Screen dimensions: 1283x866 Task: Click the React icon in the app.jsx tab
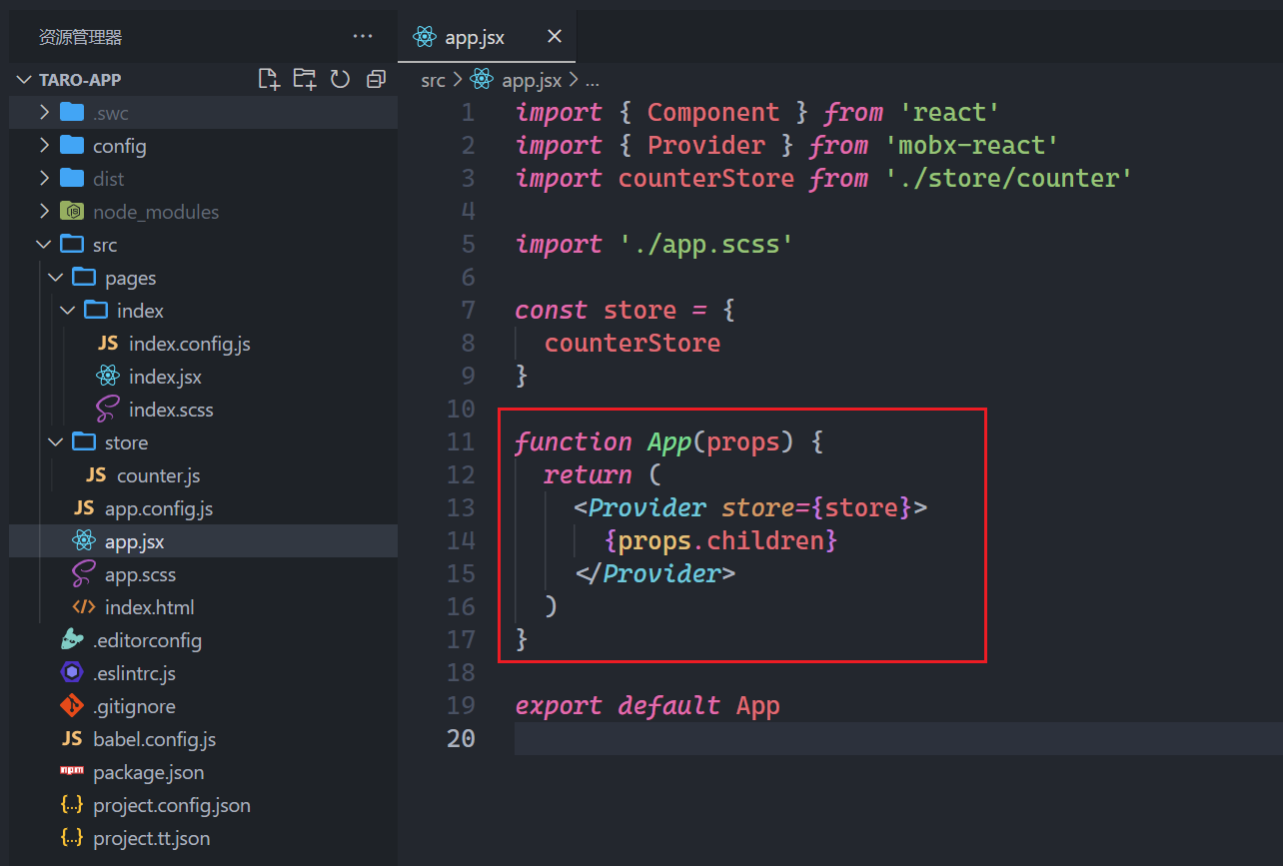(x=425, y=37)
